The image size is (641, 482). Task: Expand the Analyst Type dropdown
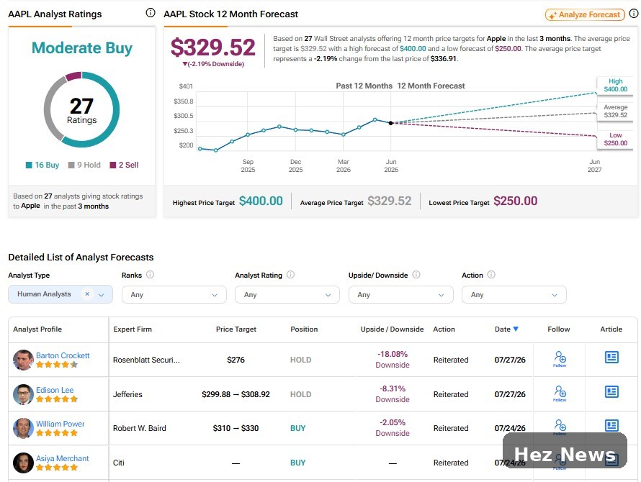point(101,294)
